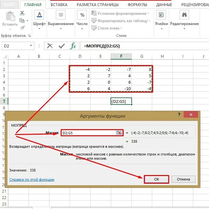Click the Copy icon in clipboard group
Image resolution: width=209 pixels, height=209 pixels.
(22, 21)
